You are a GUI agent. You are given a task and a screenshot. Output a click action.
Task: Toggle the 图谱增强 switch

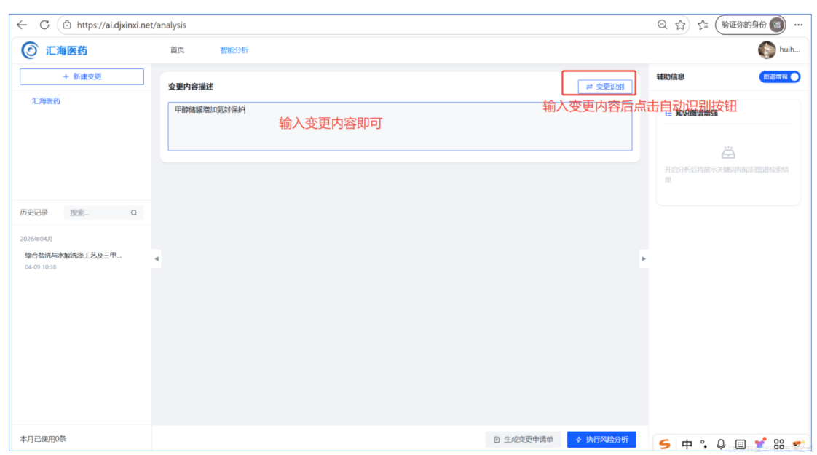(x=779, y=76)
